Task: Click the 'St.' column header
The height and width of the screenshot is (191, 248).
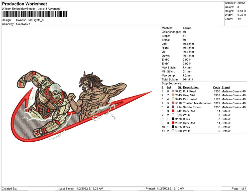Action: (180, 87)
